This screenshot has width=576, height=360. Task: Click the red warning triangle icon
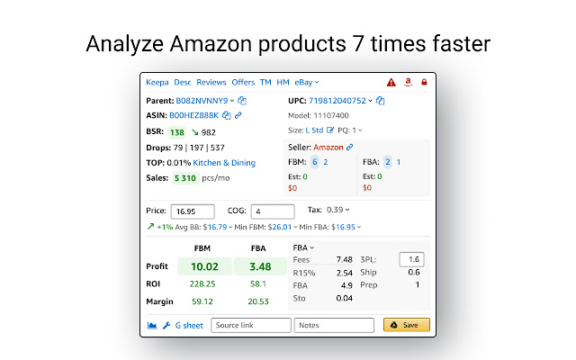click(x=391, y=83)
